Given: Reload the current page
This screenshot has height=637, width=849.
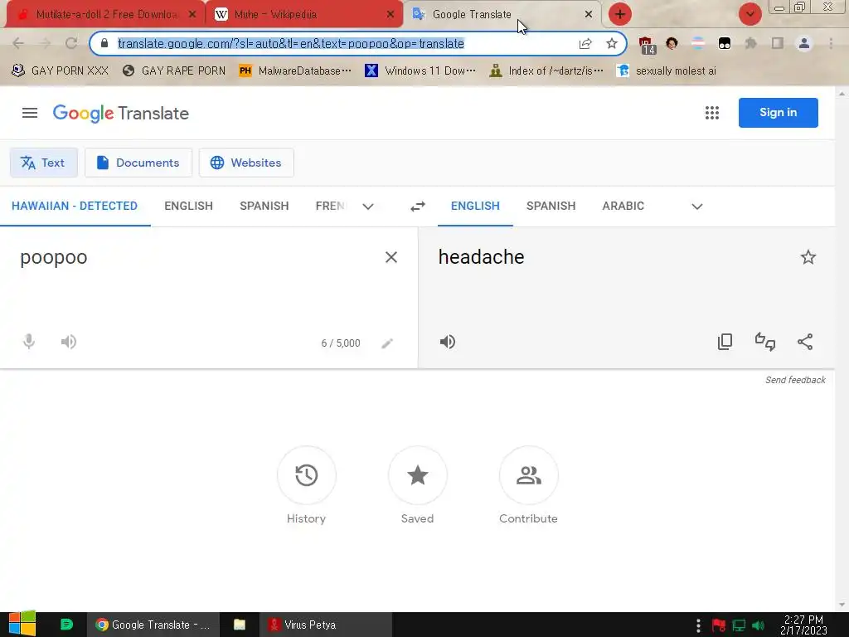Looking at the screenshot, I should pyautogui.click(x=71, y=43).
